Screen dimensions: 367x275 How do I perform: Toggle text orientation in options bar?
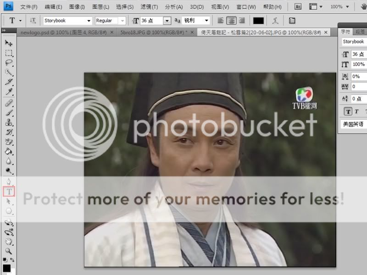point(33,21)
